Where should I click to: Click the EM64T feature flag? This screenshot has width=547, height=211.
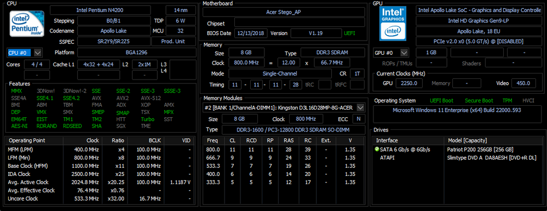(x=19, y=119)
